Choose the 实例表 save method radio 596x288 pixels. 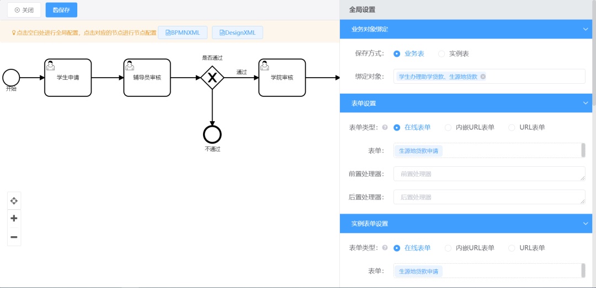[x=441, y=54]
